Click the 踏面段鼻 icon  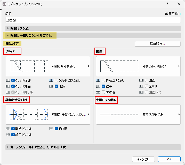point(141,92)
